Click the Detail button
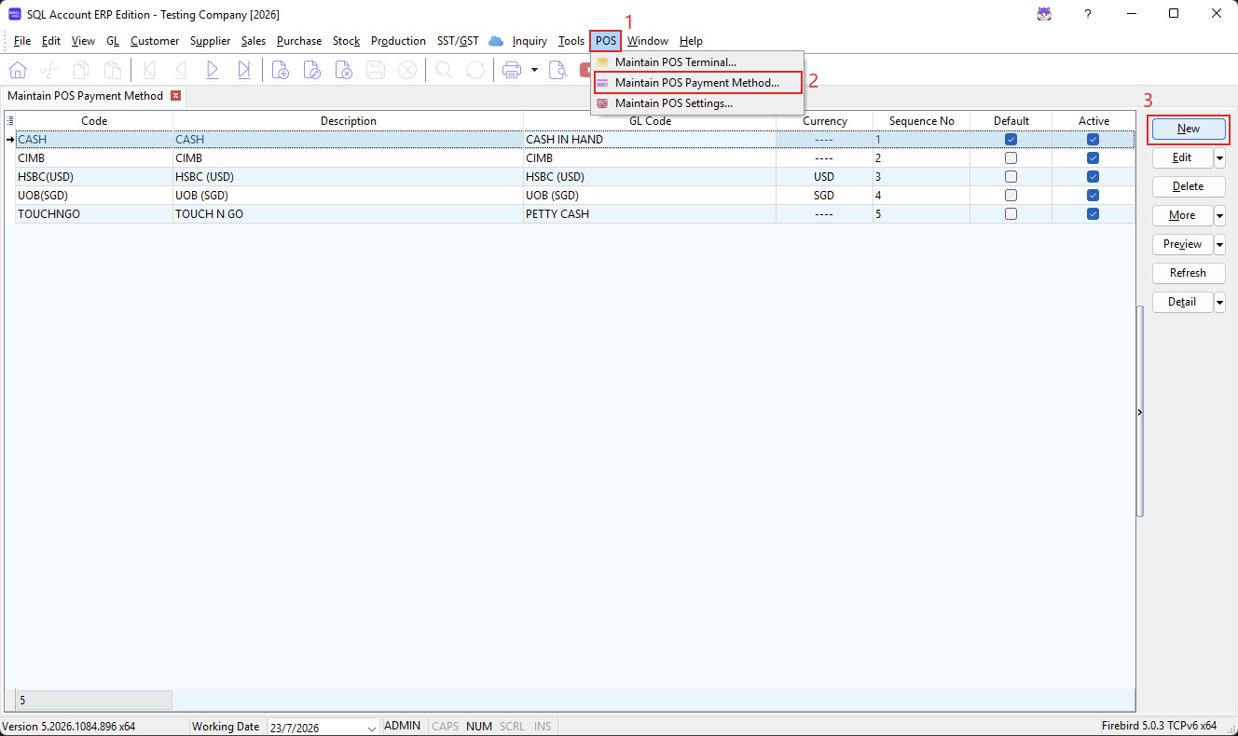The image size is (1238, 736). tap(1182, 302)
